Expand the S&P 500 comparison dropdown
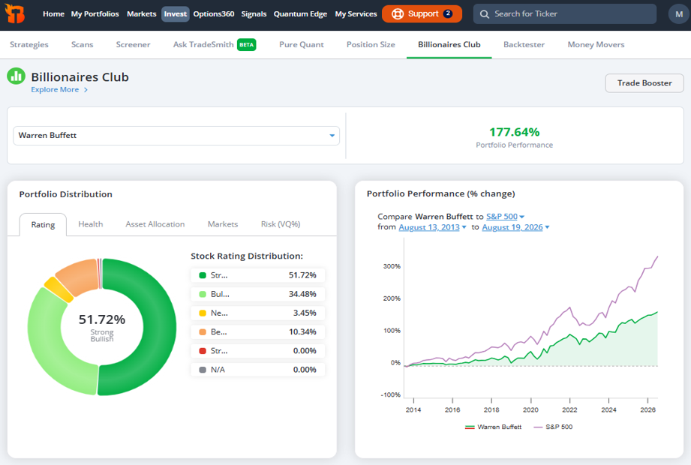 (505, 217)
